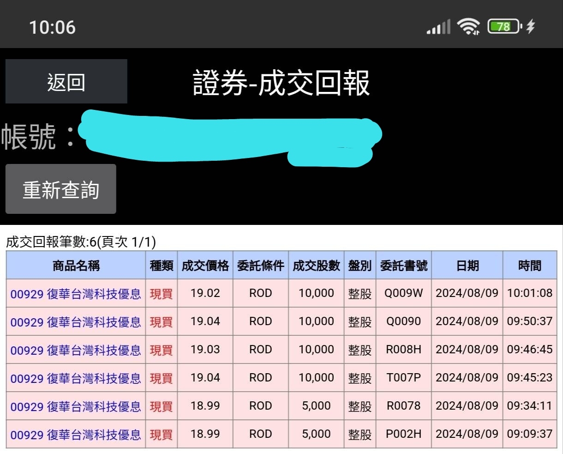Click price 19.04 in order T007P row

point(205,378)
